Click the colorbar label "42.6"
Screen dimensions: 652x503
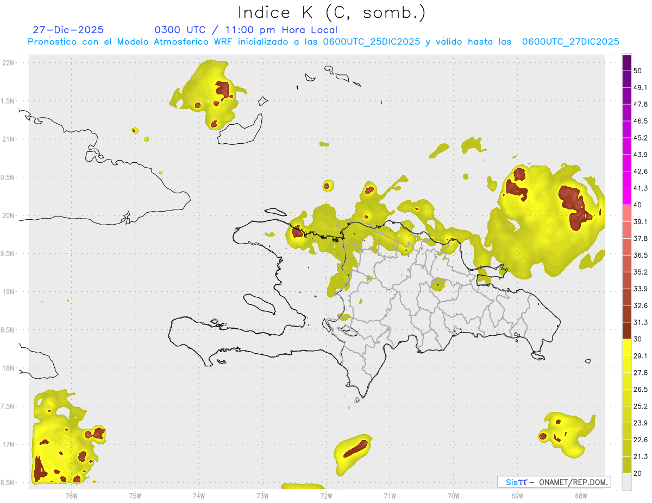point(641,171)
